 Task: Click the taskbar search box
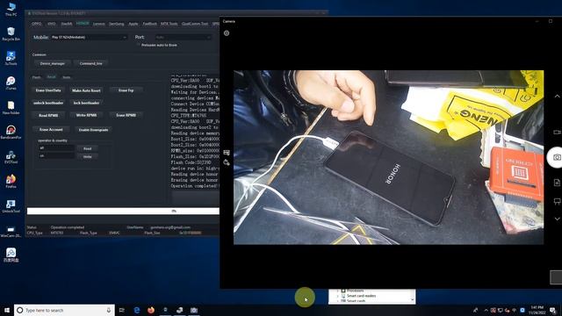[x=64, y=310]
